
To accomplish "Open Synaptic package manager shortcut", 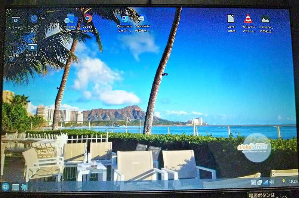I will click(x=69, y=19).
